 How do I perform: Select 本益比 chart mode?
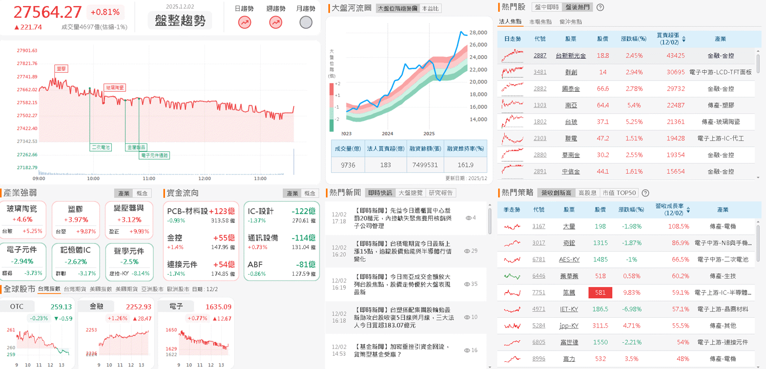430,9
